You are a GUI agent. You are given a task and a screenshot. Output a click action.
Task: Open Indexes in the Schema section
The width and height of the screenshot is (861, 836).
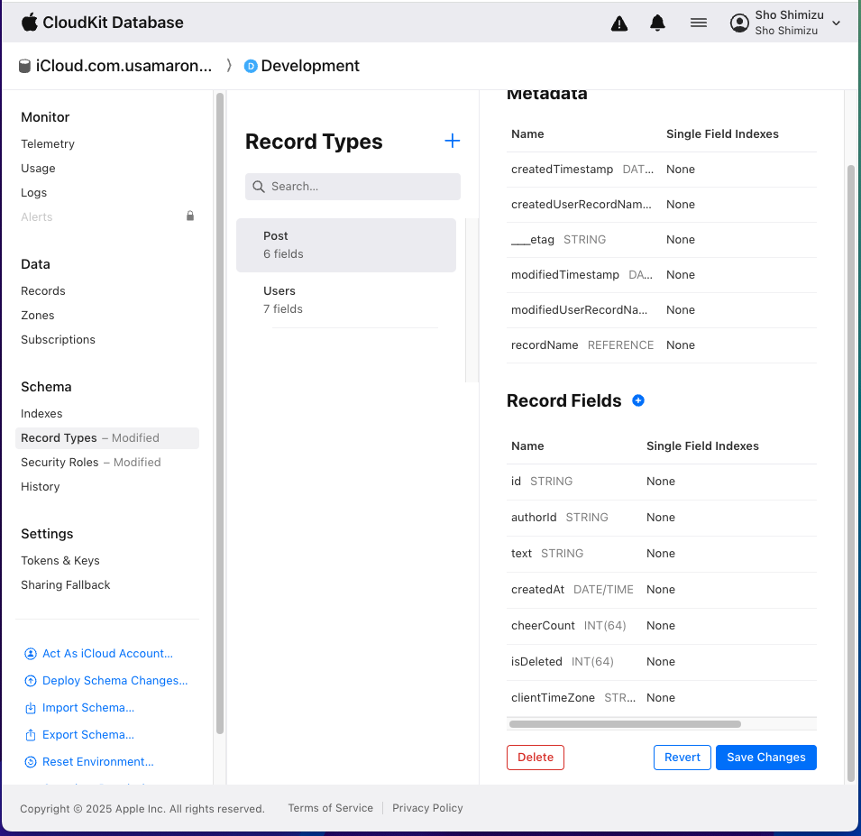(41, 414)
